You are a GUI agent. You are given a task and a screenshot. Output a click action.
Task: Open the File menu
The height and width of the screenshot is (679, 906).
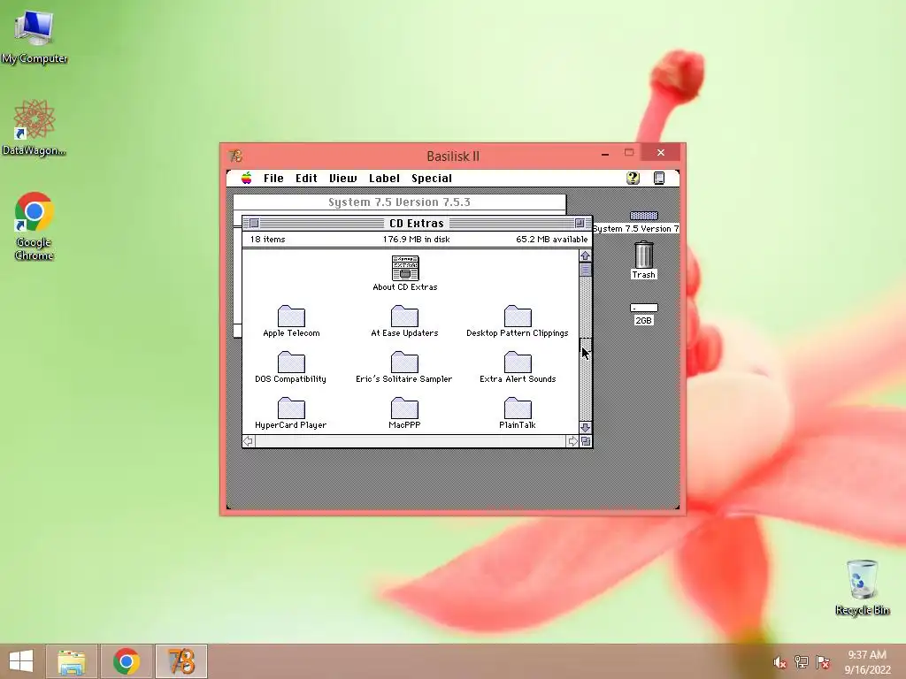click(273, 179)
